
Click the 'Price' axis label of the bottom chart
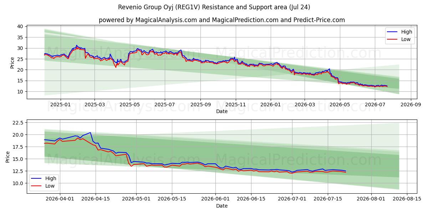click(8, 157)
